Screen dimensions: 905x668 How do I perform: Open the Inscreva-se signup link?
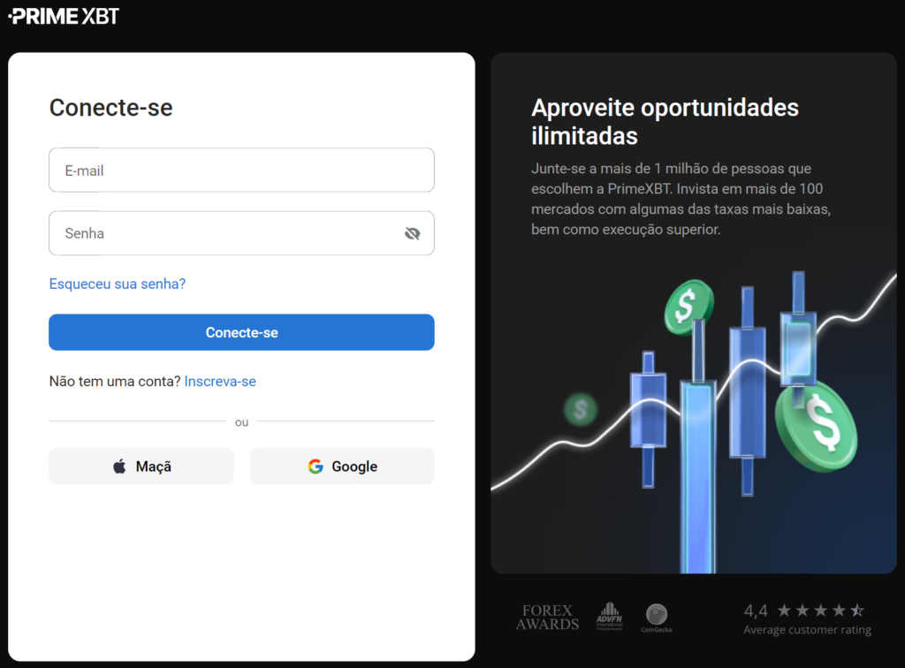(220, 381)
